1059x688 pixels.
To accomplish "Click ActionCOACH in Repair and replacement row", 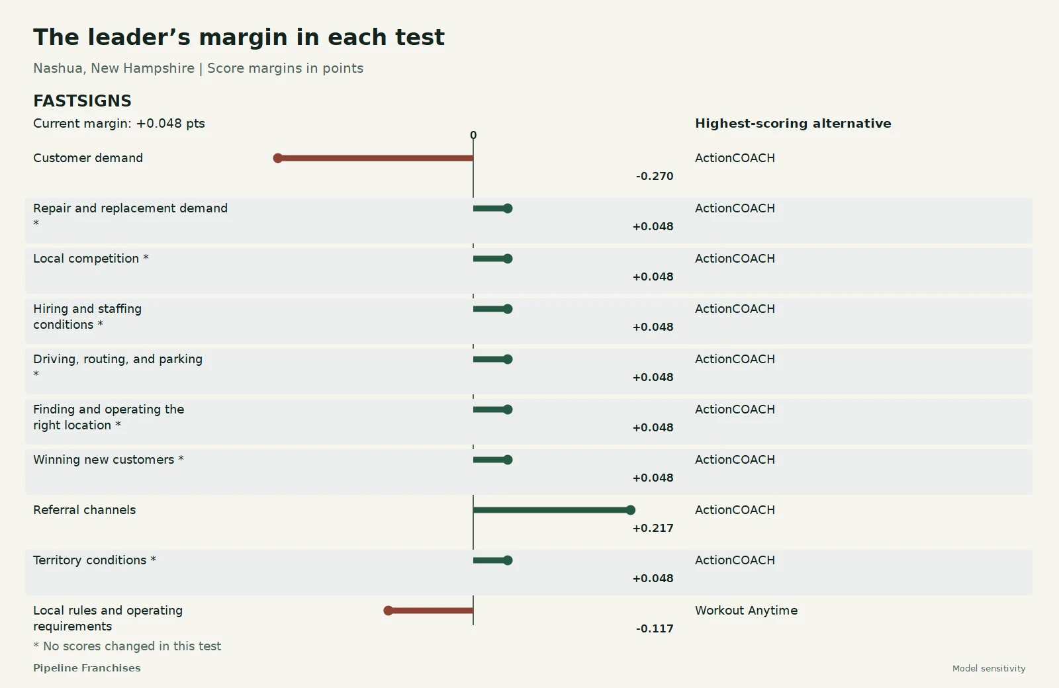I will [x=735, y=208].
